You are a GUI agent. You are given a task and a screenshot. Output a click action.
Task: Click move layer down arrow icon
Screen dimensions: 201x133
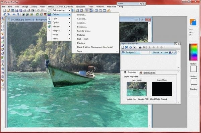153,47
